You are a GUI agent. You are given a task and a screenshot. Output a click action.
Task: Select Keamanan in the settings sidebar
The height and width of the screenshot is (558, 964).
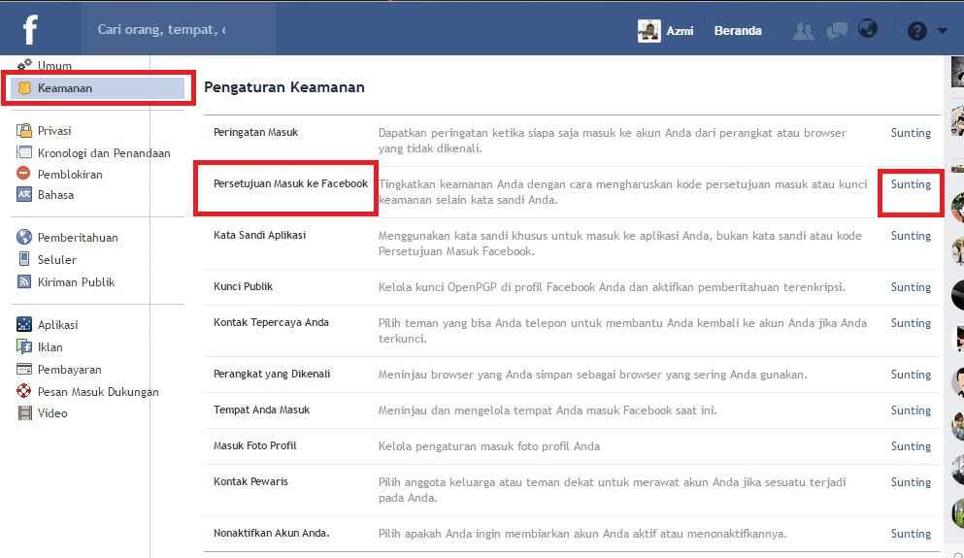pyautogui.click(x=97, y=88)
